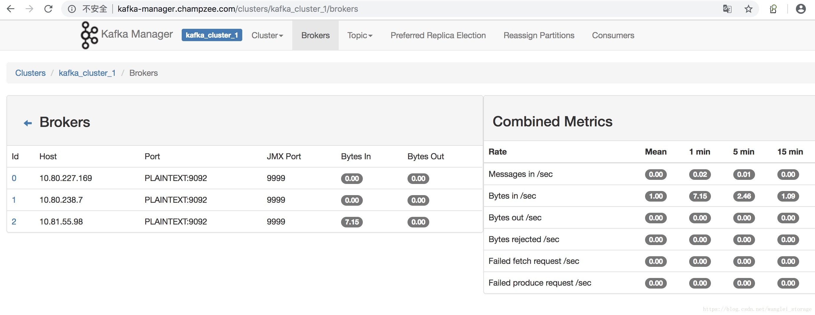Click the JMX Port column header

pyautogui.click(x=284, y=156)
